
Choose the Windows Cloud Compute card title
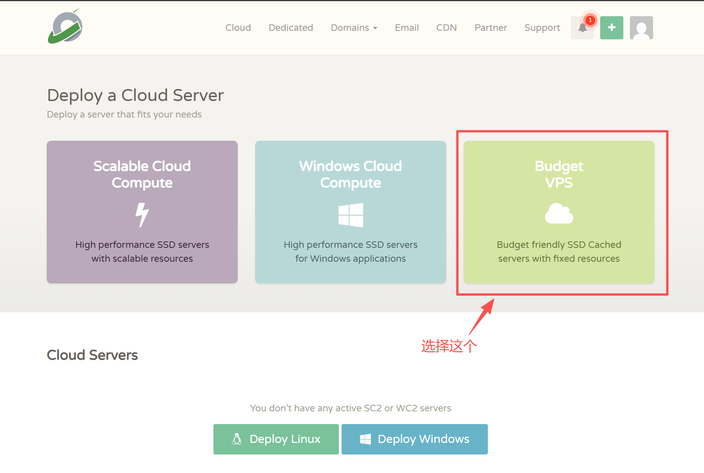[x=350, y=174]
